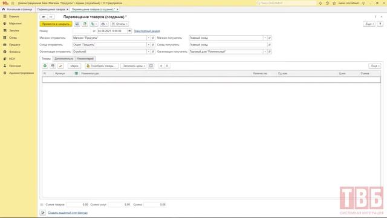Open Финансы section in sidebar
The width and height of the screenshot is (387, 218).
[x=15, y=52]
